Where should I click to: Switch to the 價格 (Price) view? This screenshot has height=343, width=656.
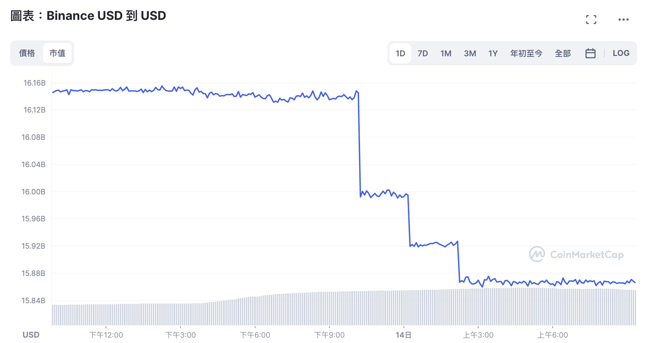tap(27, 53)
